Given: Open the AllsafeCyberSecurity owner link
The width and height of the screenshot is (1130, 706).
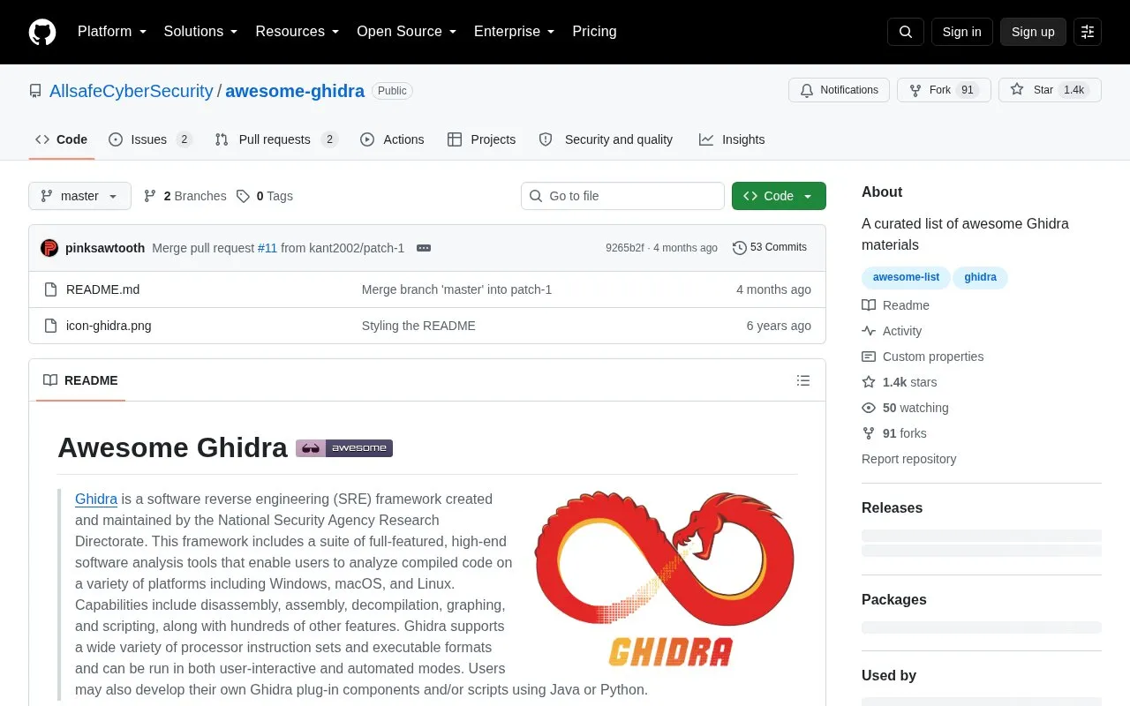Looking at the screenshot, I should [x=132, y=91].
